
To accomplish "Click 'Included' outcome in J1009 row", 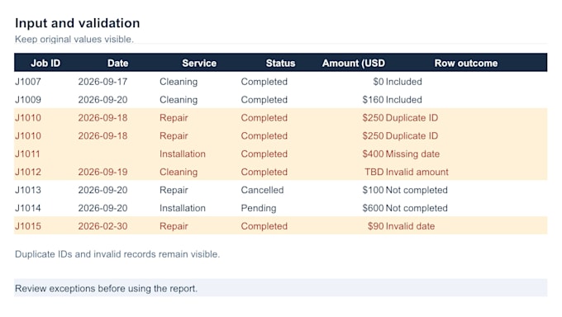I will (x=403, y=100).
